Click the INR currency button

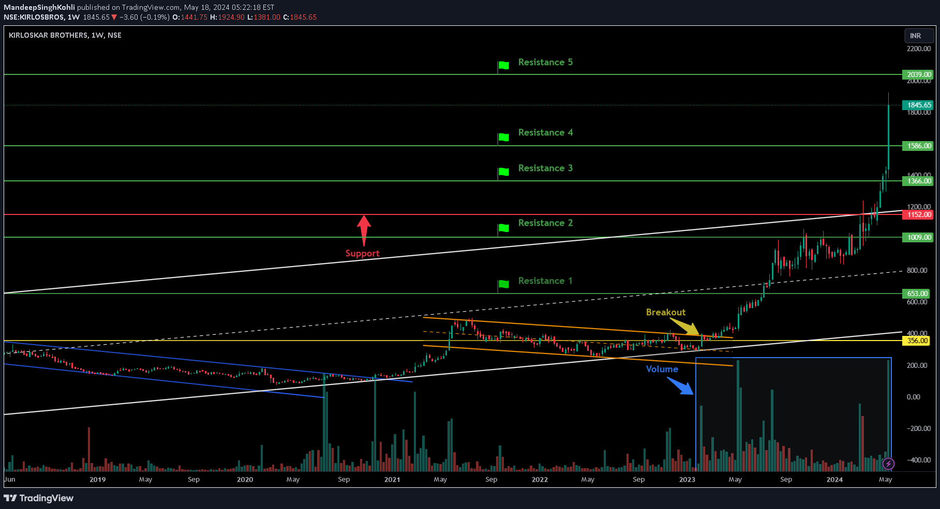918,36
